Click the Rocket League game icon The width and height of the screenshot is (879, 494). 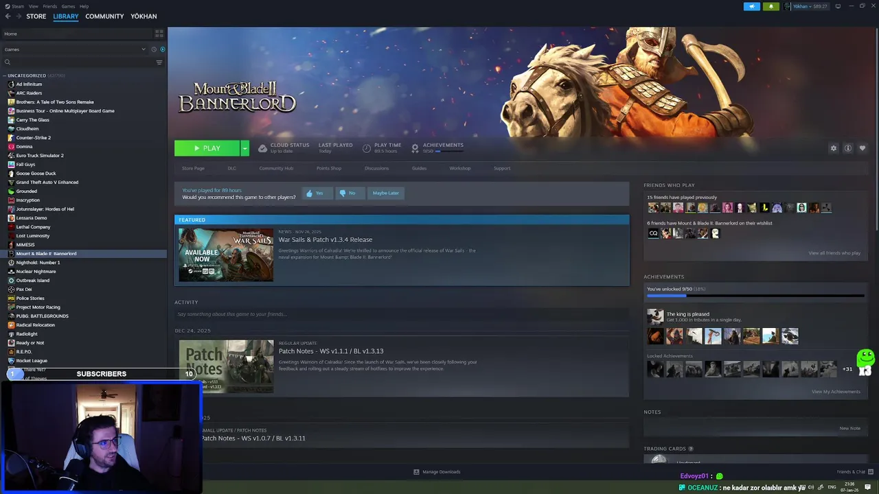11,361
